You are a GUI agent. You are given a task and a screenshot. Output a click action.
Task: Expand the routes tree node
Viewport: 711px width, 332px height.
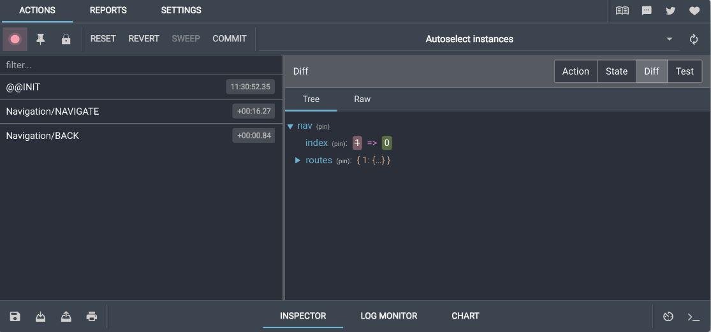pyautogui.click(x=298, y=161)
